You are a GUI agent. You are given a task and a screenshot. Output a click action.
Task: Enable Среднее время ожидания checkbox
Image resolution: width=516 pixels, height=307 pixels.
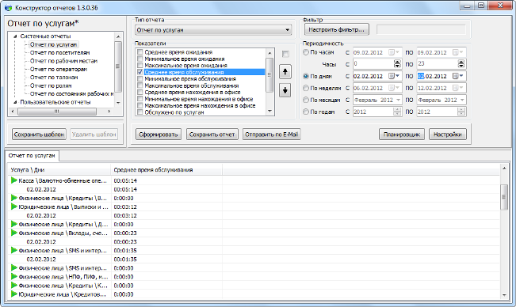pyautogui.click(x=140, y=52)
